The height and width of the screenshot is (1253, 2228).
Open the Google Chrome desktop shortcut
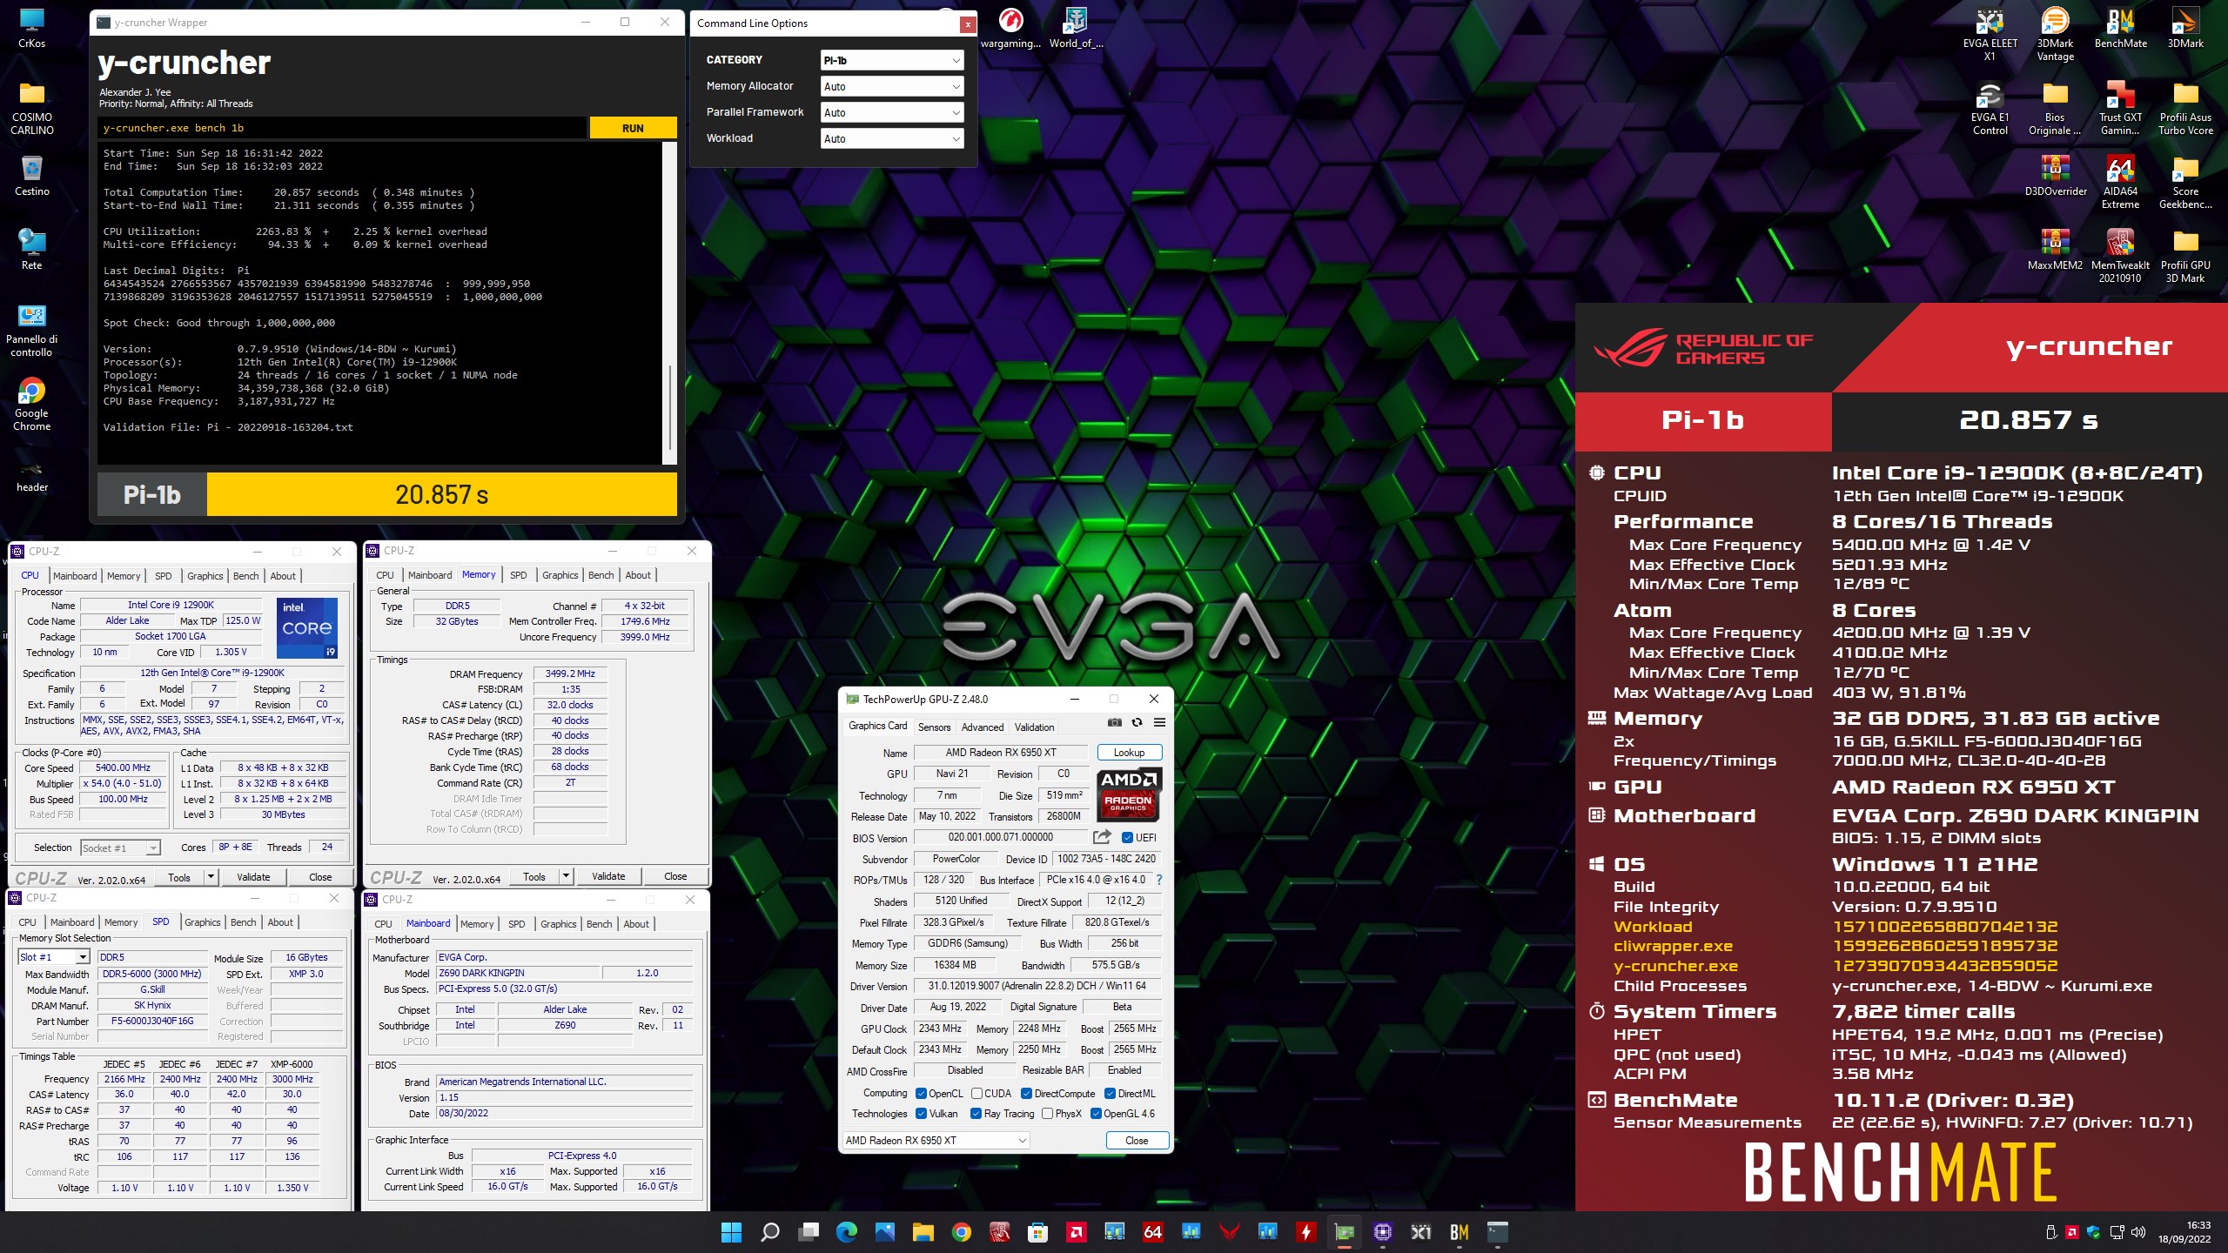[x=32, y=405]
